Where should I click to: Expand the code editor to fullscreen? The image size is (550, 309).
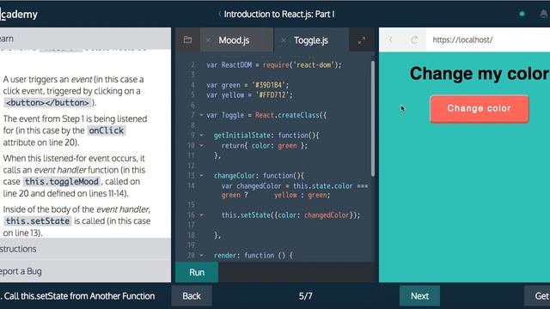tap(361, 40)
